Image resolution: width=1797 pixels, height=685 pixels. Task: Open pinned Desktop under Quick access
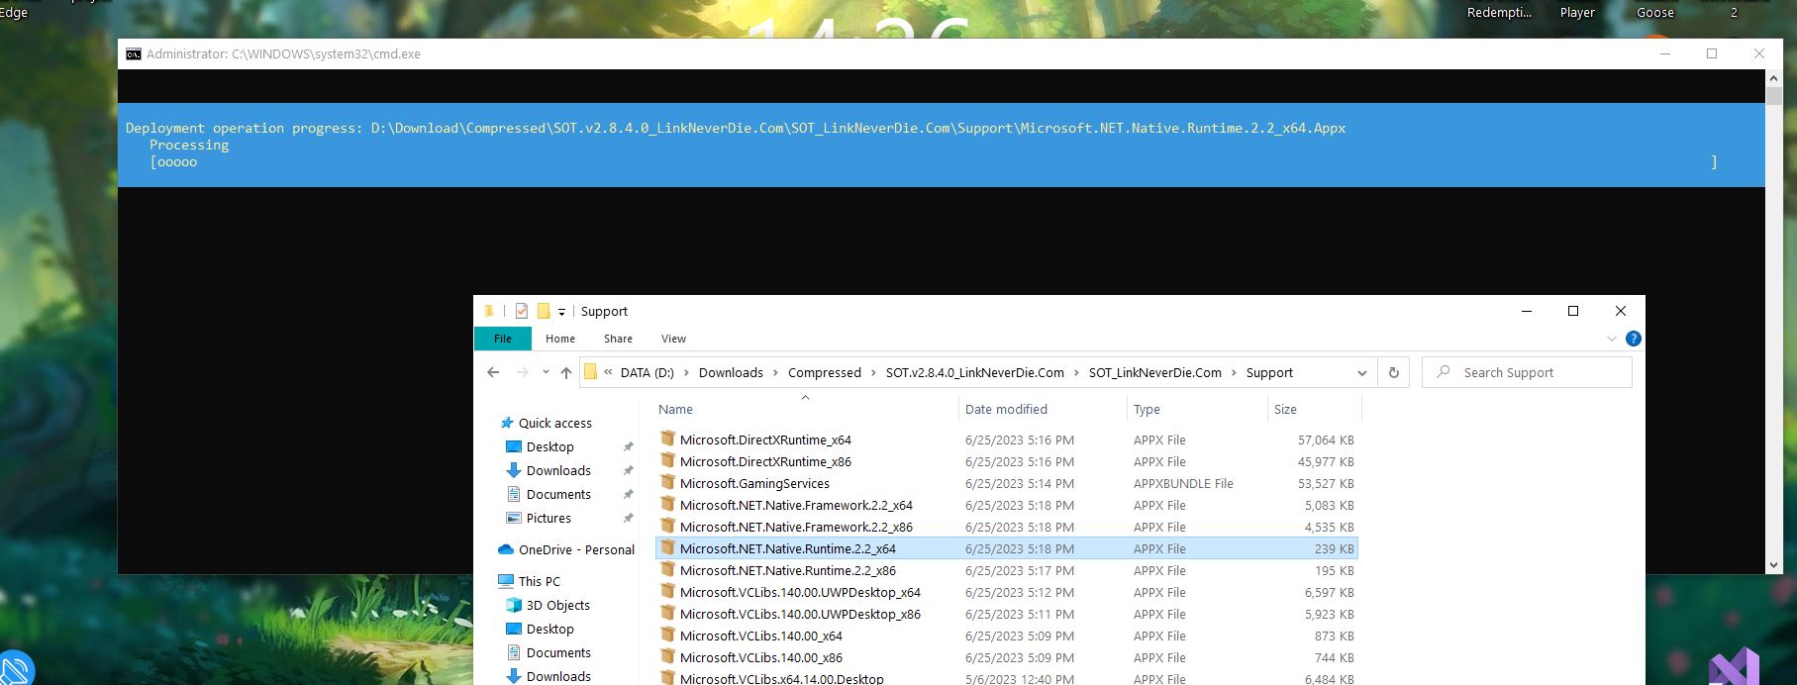549,446
